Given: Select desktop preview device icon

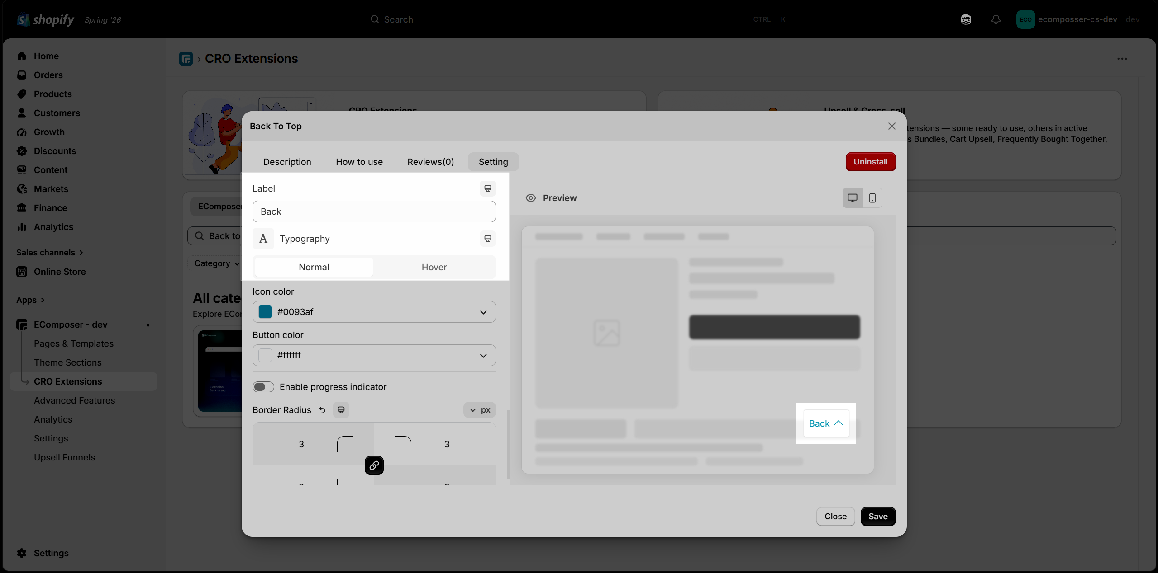Looking at the screenshot, I should point(853,198).
